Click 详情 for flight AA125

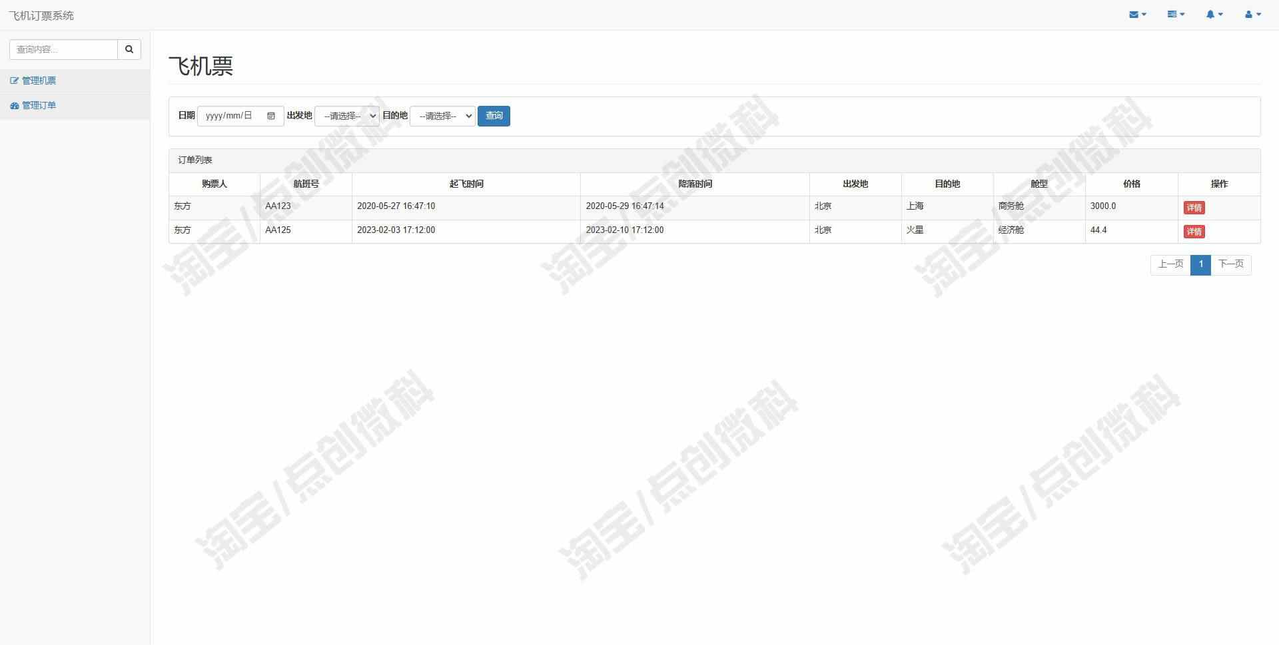(x=1194, y=232)
